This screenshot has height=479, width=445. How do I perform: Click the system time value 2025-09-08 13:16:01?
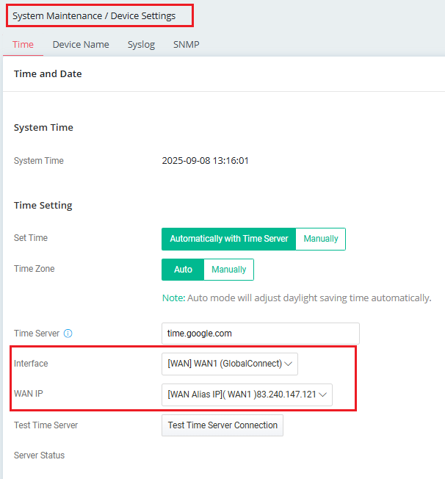click(x=205, y=161)
